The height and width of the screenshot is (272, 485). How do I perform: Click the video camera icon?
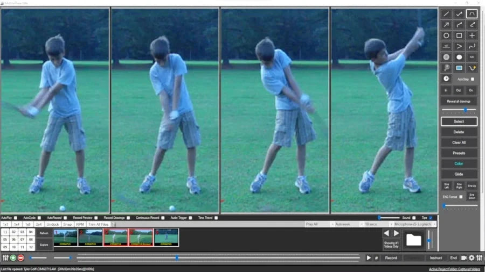click(x=463, y=258)
